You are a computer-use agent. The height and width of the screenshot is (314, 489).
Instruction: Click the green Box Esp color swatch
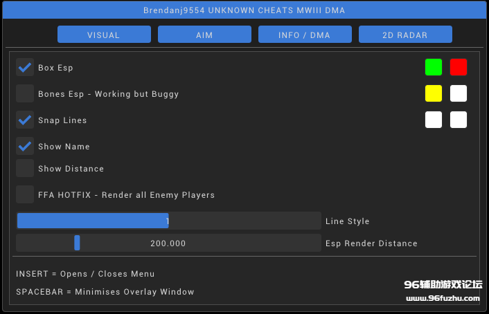point(434,67)
